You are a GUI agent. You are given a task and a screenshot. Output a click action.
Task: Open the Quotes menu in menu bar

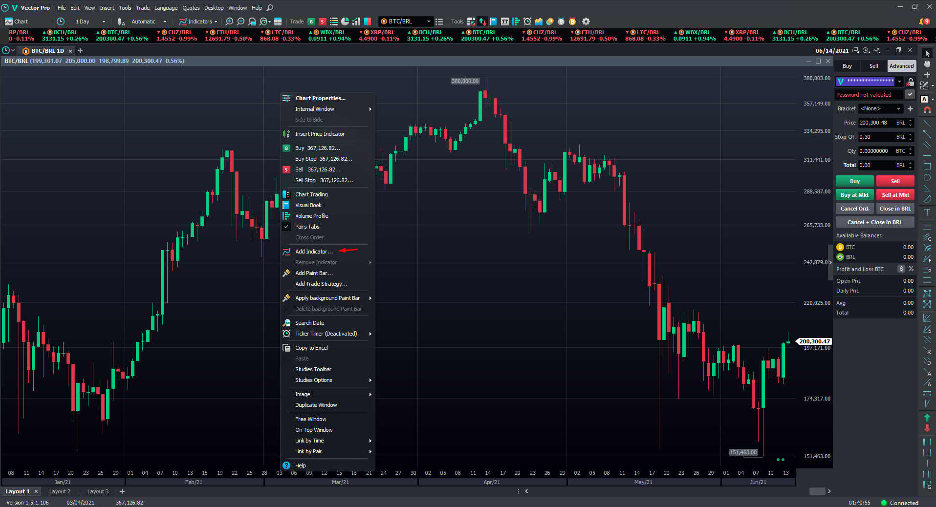click(191, 8)
